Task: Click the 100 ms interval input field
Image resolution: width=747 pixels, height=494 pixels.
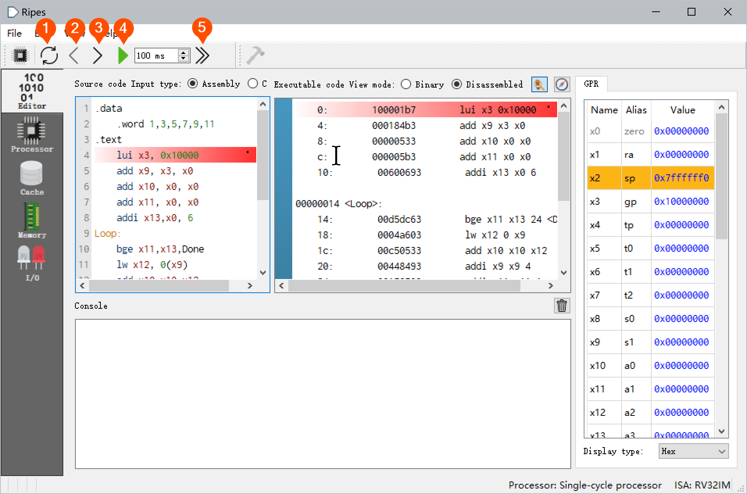Action: coord(156,55)
